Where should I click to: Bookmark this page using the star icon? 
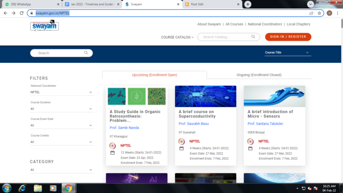[x=319, y=13]
